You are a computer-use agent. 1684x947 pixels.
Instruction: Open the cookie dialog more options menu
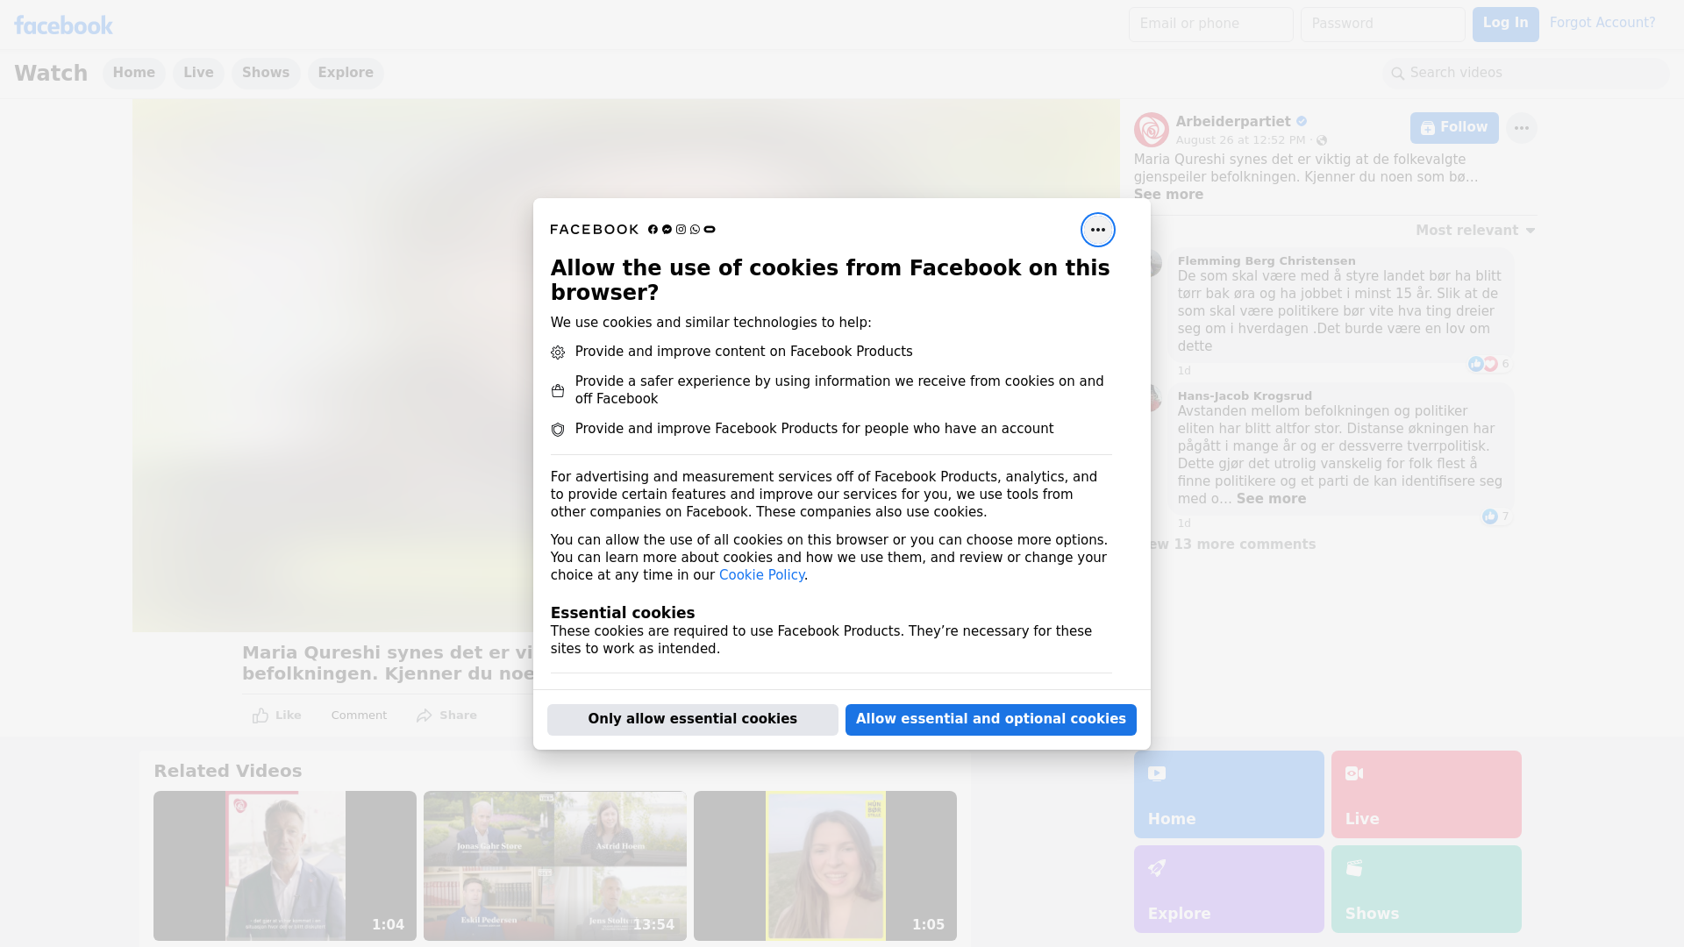pyautogui.click(x=1097, y=230)
